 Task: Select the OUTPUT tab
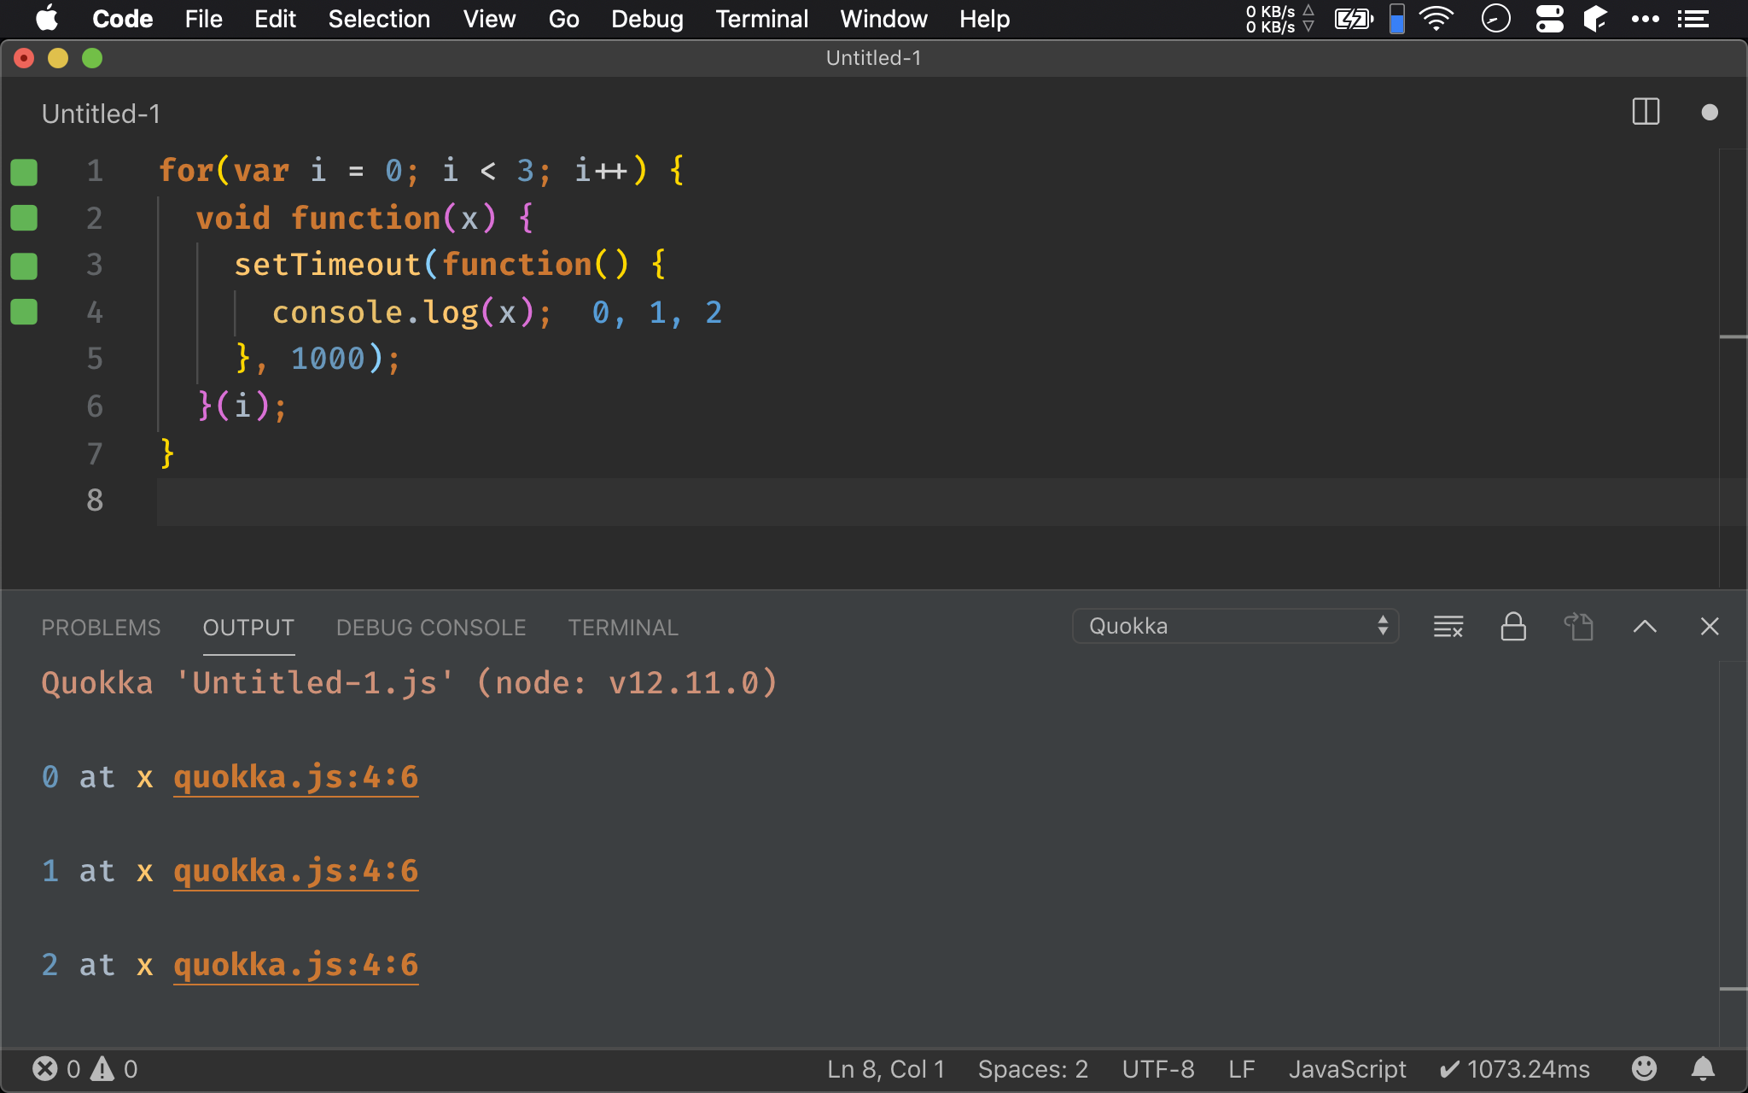coord(248,627)
